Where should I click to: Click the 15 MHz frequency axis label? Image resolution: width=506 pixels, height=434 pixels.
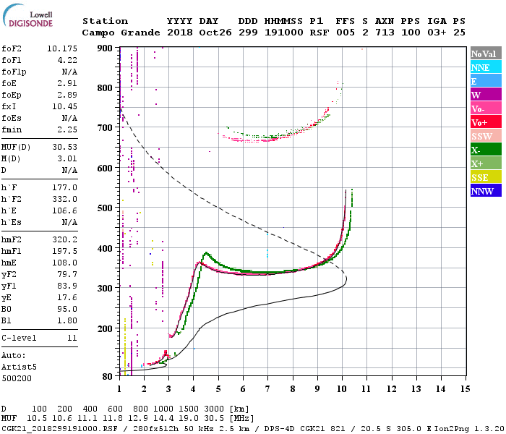tap(466, 389)
